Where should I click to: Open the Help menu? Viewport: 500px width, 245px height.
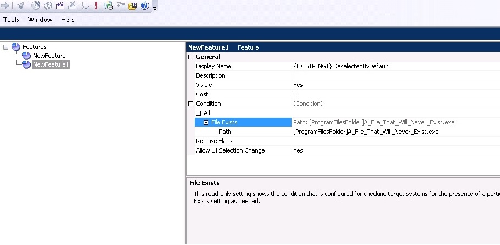coord(68,20)
